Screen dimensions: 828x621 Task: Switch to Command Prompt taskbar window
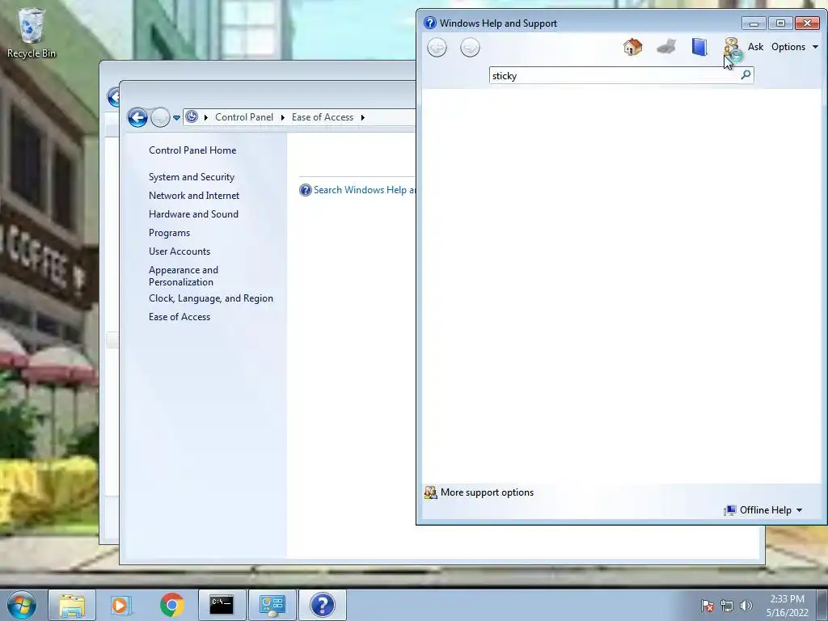[x=222, y=605]
